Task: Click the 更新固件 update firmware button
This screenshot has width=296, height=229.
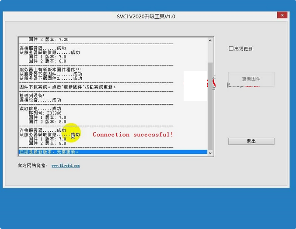Action: tap(251, 79)
